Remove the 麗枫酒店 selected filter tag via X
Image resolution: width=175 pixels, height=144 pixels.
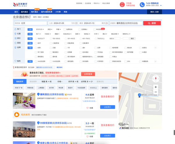point(54,67)
